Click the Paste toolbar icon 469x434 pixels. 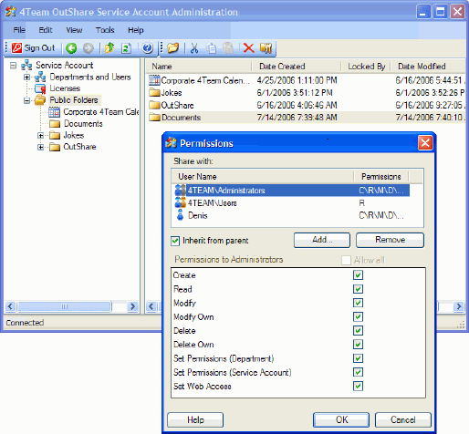coord(228,48)
